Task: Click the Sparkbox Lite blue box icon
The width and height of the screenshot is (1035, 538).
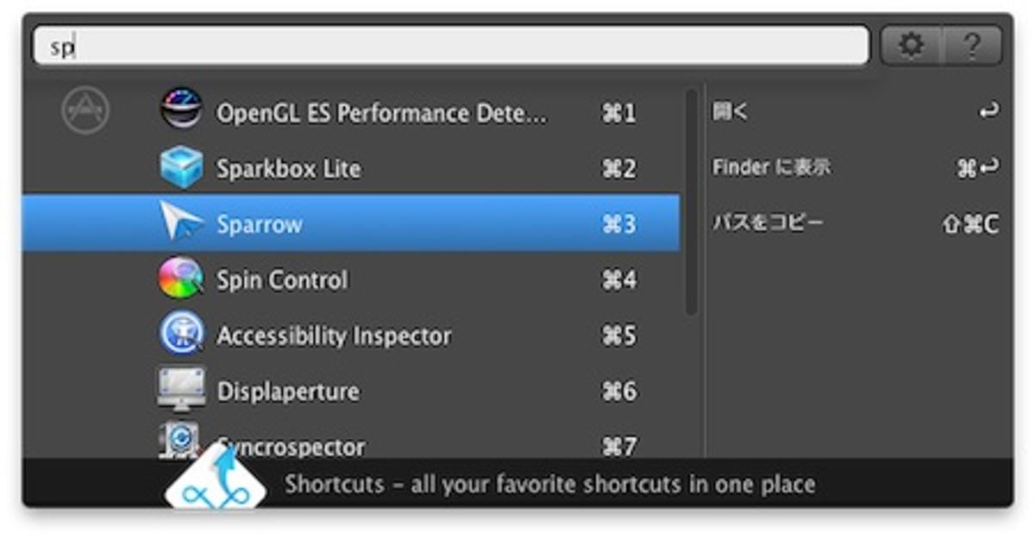Action: pyautogui.click(x=181, y=167)
